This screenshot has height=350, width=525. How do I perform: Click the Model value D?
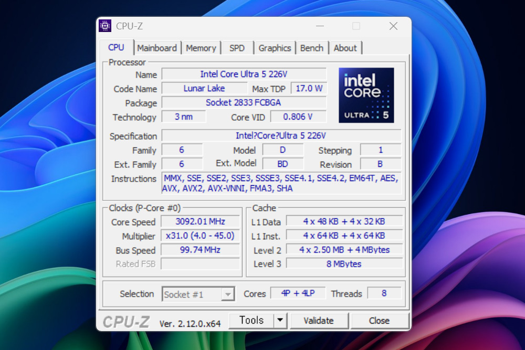[283, 150]
